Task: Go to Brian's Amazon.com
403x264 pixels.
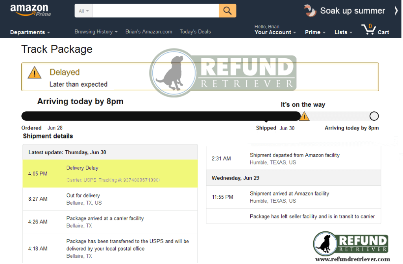Action: point(149,31)
